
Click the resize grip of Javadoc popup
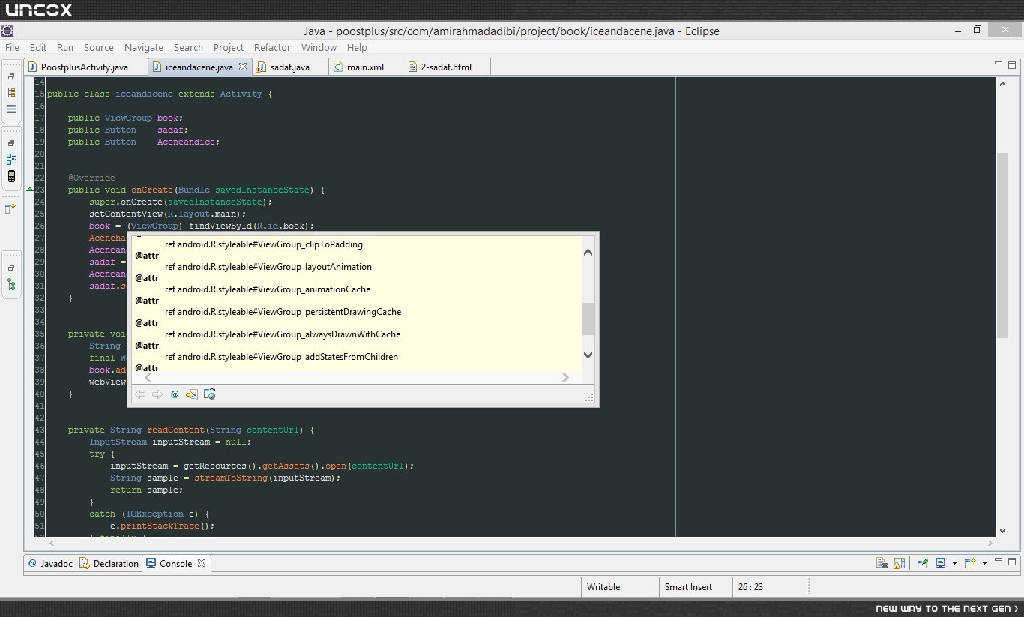[x=590, y=398]
